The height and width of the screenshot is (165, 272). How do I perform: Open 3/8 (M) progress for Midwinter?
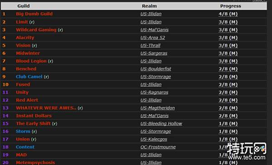tap(228, 53)
